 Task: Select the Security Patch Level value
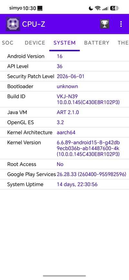(70, 77)
